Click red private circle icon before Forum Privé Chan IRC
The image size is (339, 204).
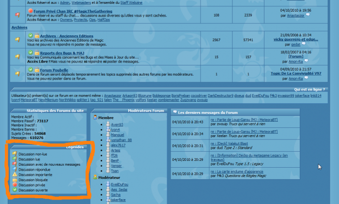tap(31, 11)
